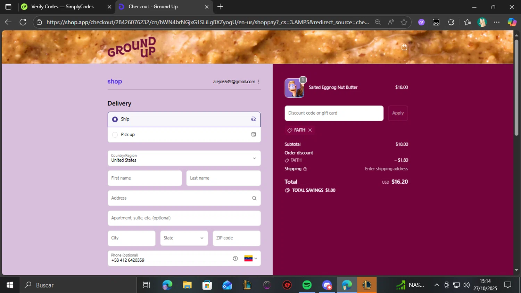Click the Apply discount button
521x293 pixels.
pyautogui.click(x=398, y=113)
